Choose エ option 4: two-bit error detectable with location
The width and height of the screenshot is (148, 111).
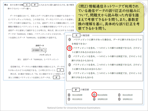(x=69, y=73)
